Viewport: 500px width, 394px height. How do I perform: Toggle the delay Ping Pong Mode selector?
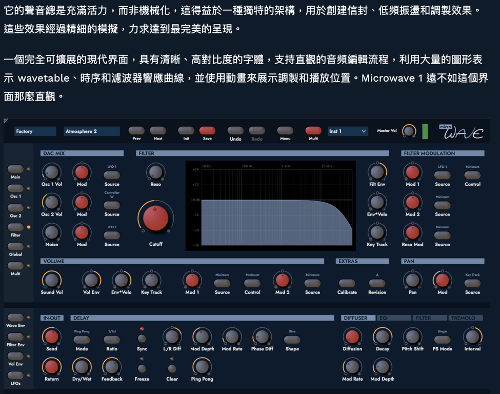tap(82, 340)
